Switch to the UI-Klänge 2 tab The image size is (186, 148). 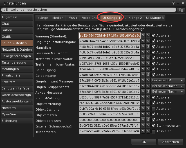coord(133,18)
